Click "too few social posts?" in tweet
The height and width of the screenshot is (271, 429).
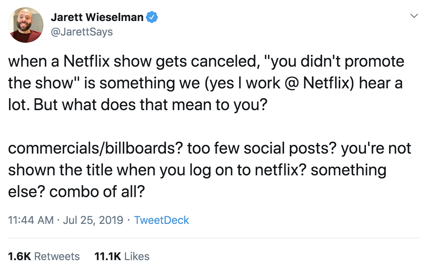click(262, 149)
